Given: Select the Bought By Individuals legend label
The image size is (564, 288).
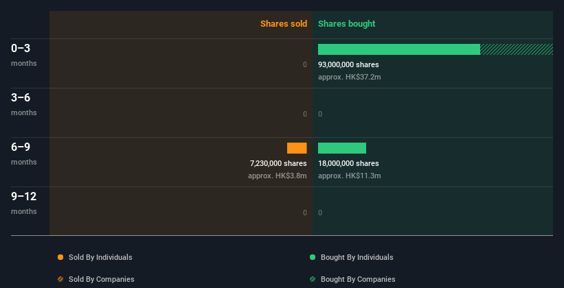Looking at the screenshot, I should [357, 257].
